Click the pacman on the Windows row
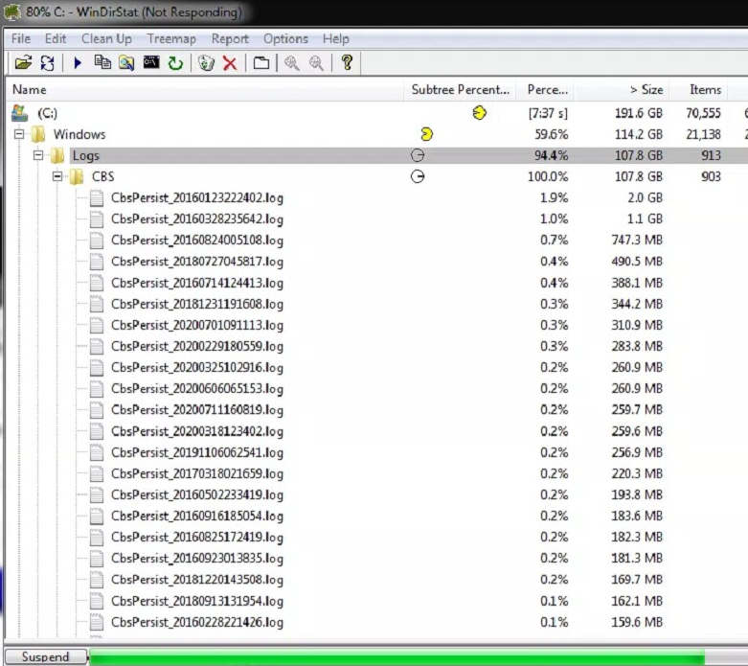 (x=426, y=134)
